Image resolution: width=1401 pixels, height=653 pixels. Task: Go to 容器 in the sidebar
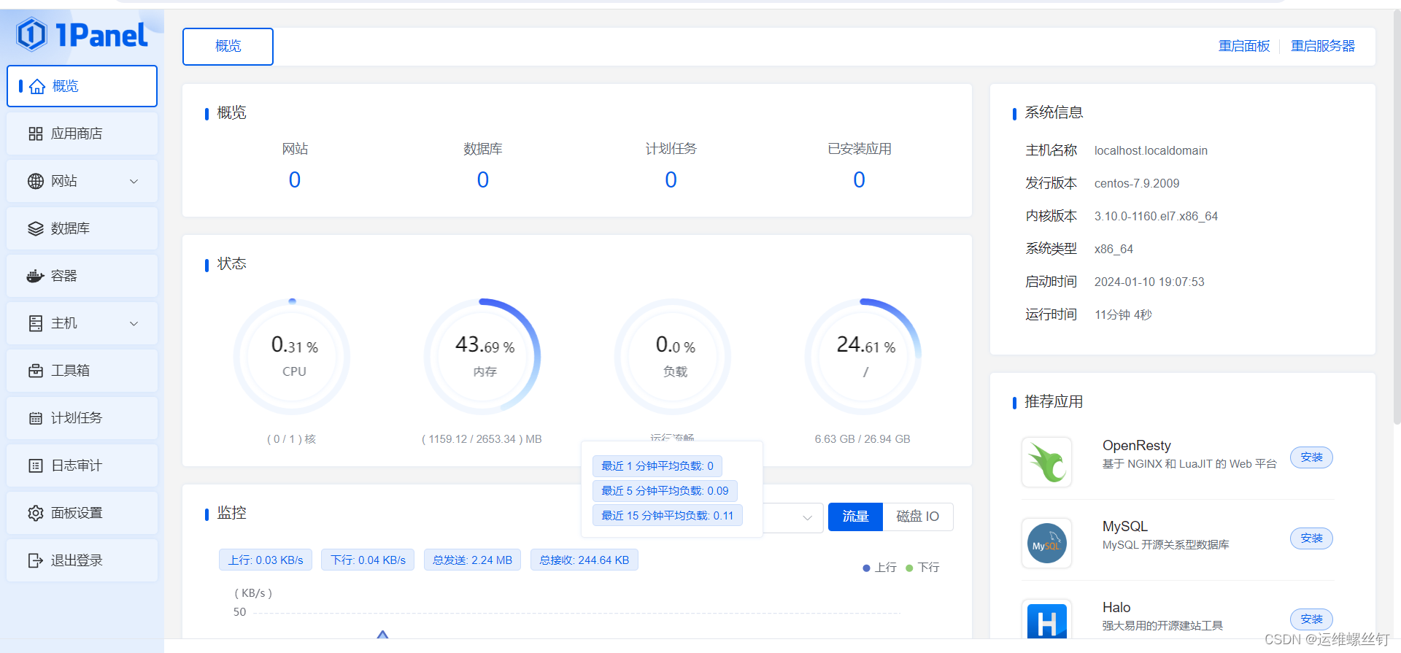coord(82,276)
